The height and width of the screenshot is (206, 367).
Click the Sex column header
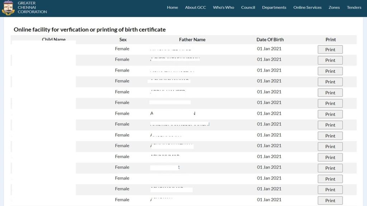coord(123,40)
